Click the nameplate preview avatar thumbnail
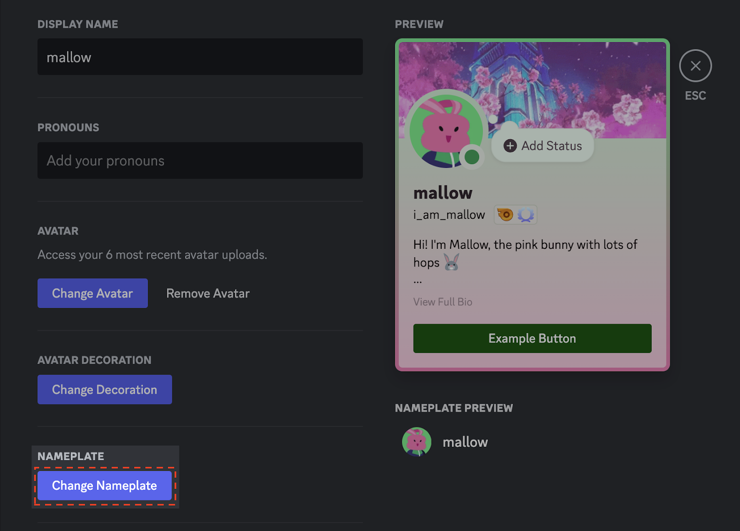Image resolution: width=740 pixels, height=531 pixels. pos(416,442)
